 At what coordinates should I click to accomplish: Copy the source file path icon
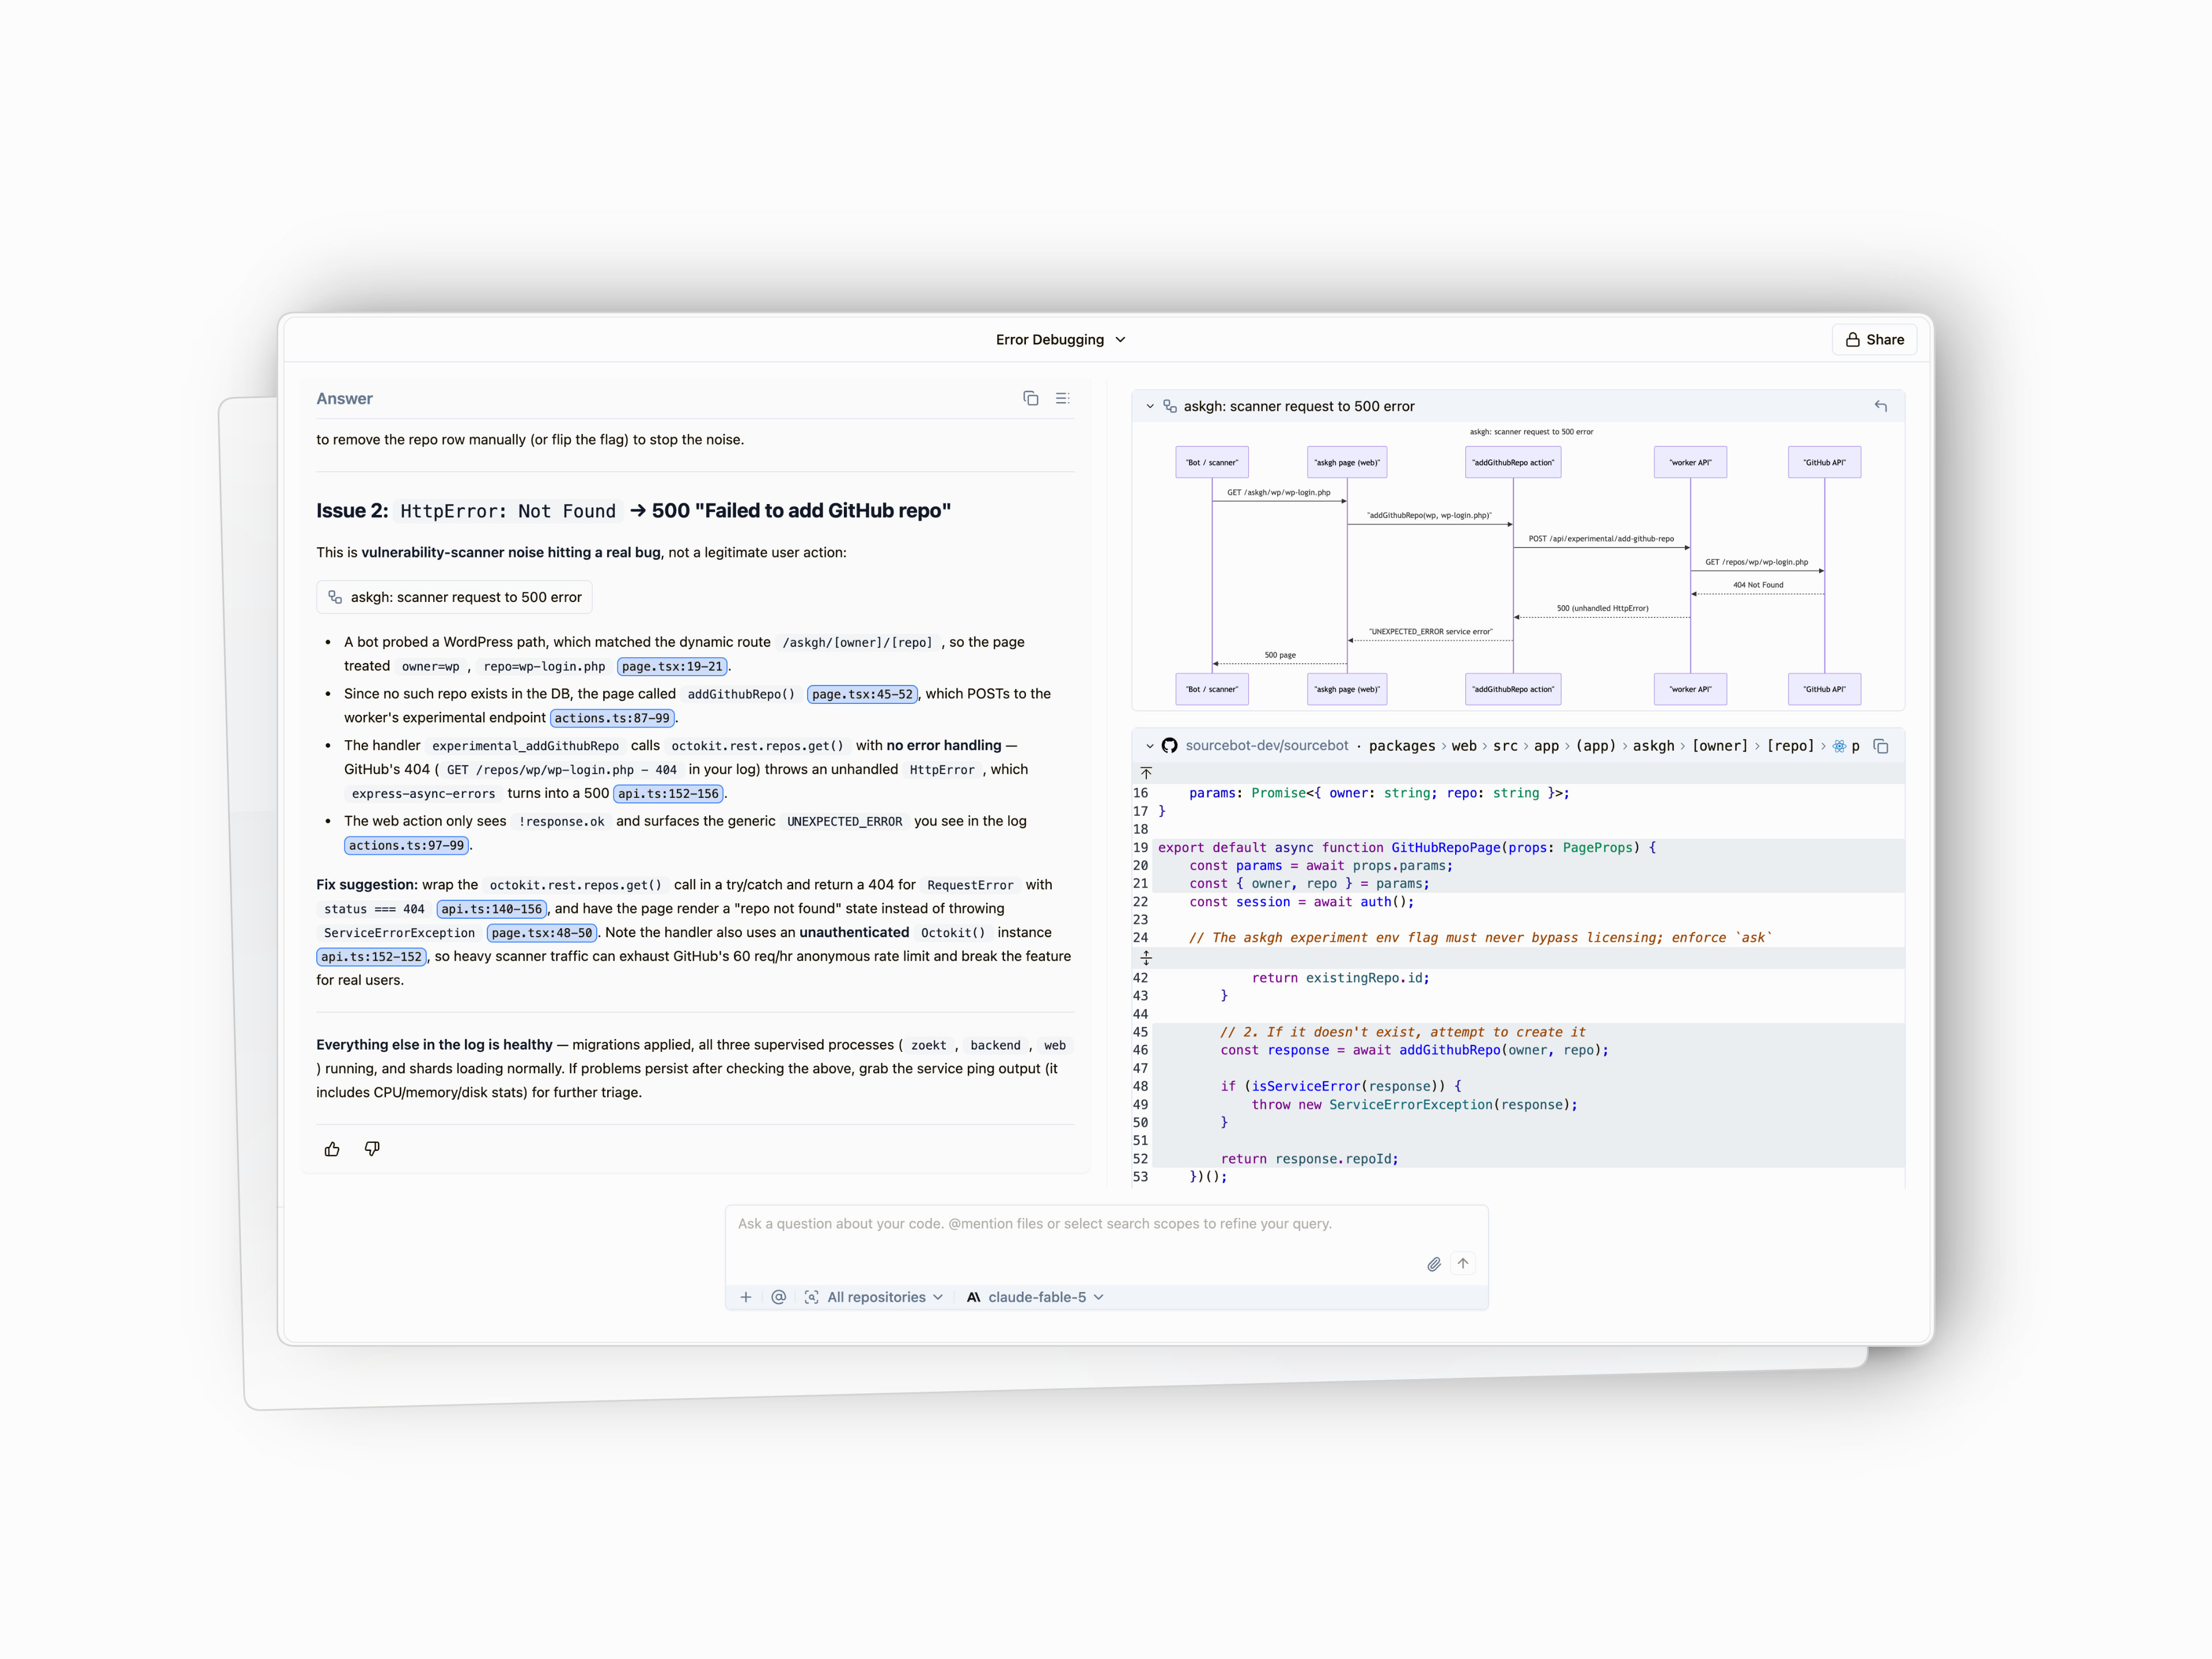(x=1880, y=746)
